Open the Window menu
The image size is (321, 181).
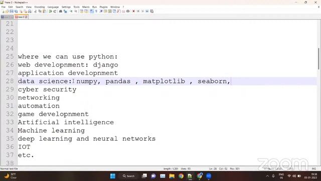click(115, 7)
